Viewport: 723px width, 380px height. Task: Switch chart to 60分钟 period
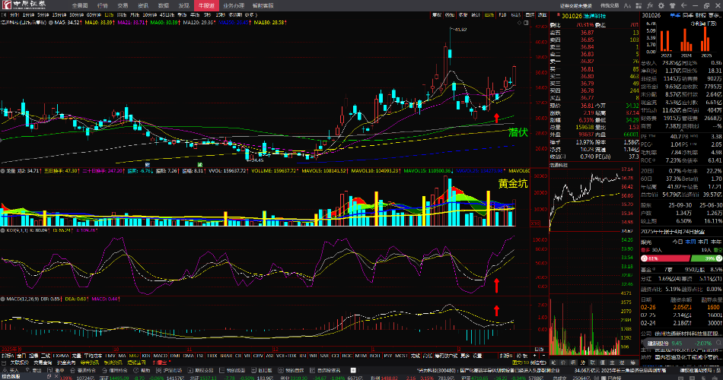pyautogui.click(x=94, y=14)
